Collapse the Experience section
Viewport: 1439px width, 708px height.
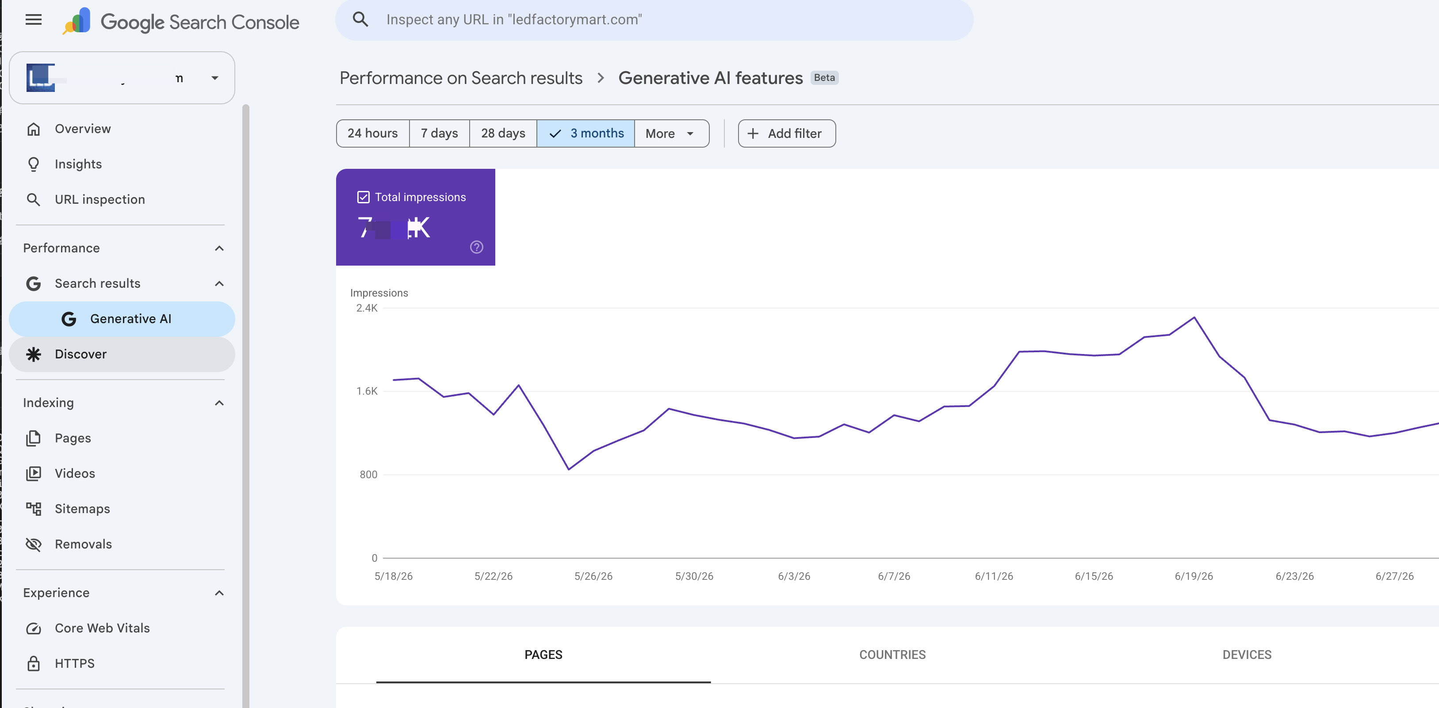click(x=219, y=593)
